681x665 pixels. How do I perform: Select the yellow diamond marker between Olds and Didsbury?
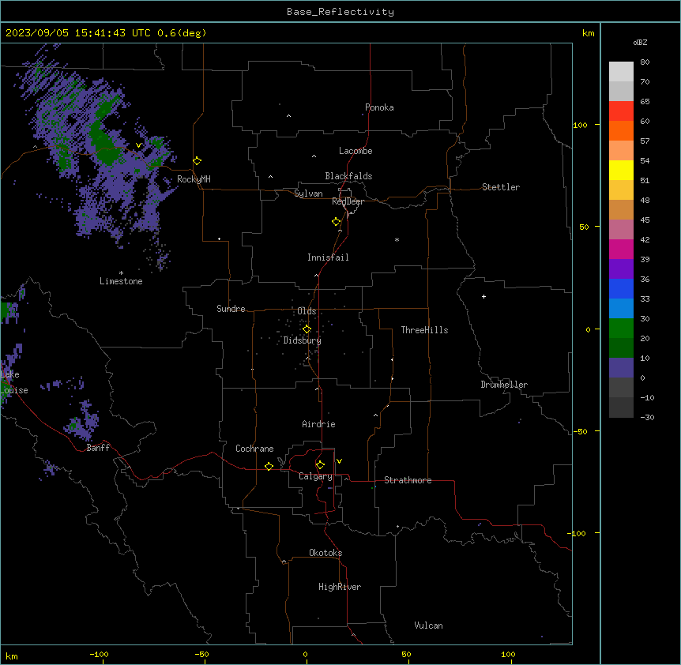(307, 329)
